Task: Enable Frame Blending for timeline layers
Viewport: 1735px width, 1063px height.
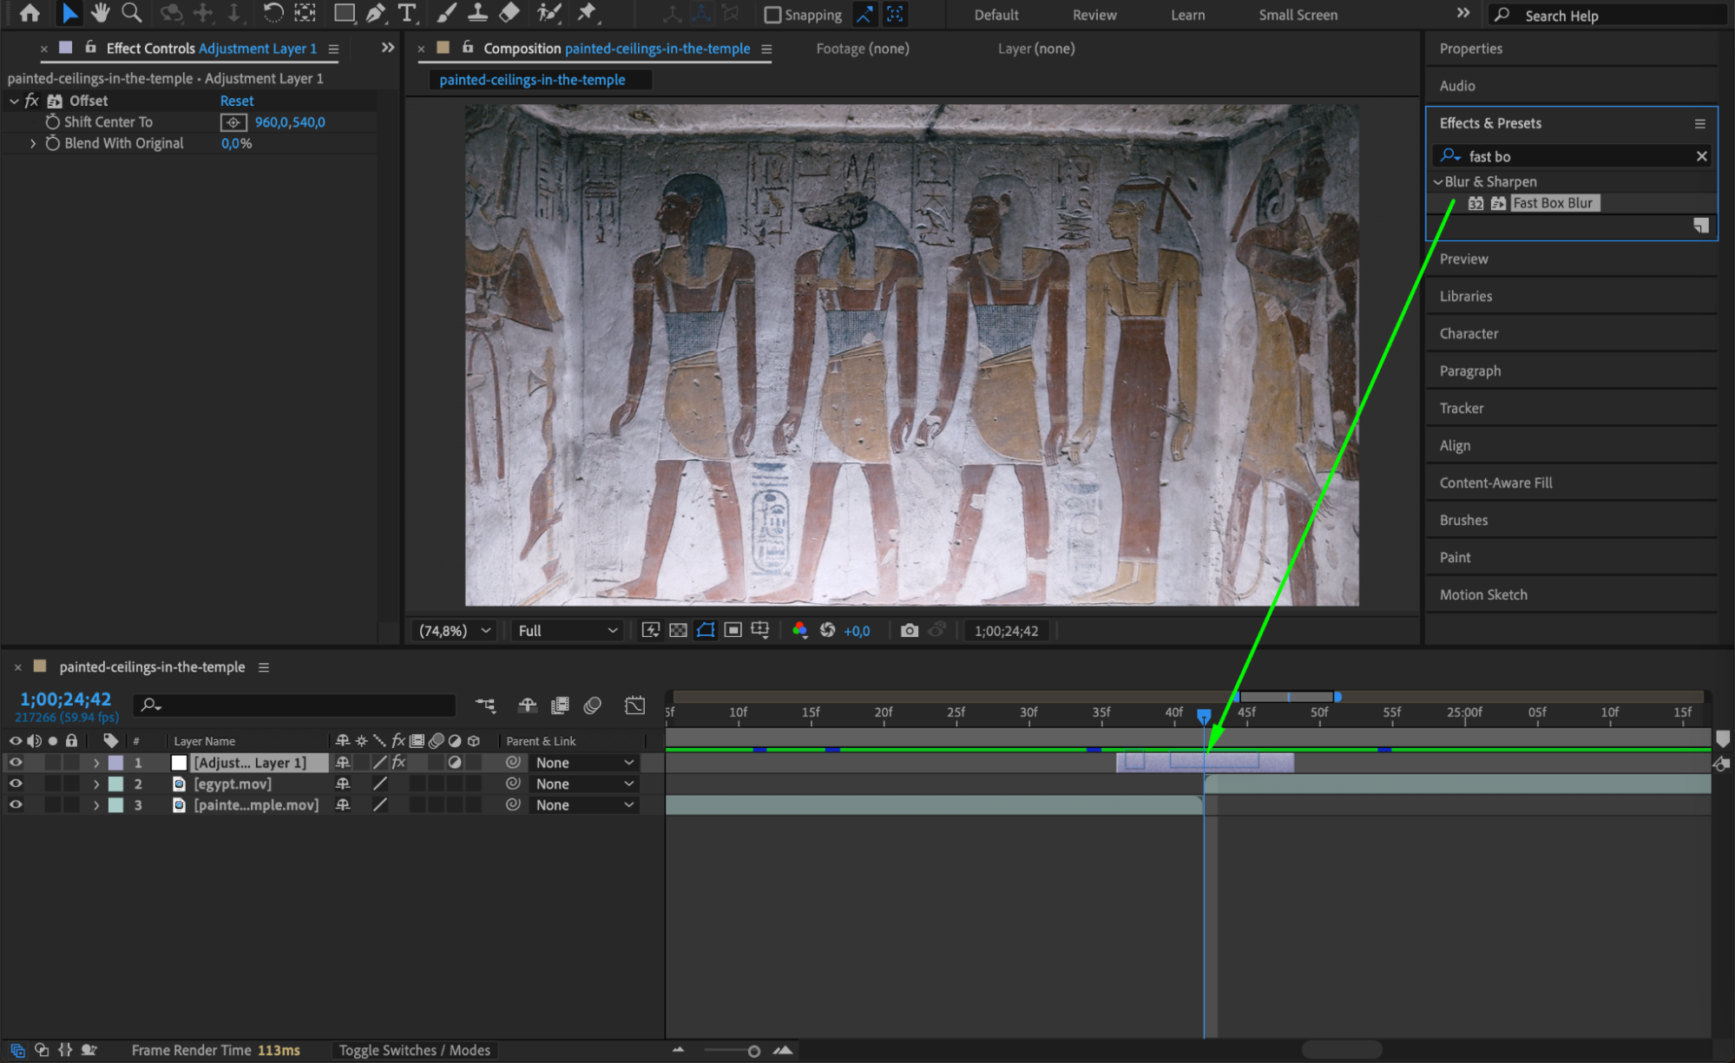Action: 560,705
